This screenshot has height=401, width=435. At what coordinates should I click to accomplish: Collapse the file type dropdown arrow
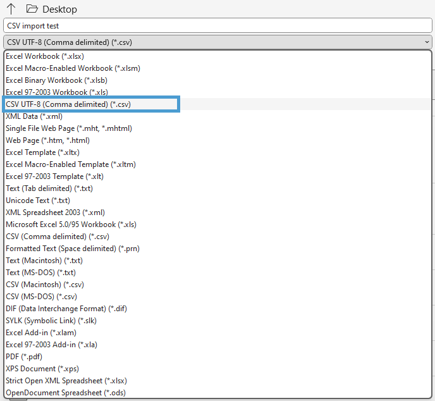point(427,42)
